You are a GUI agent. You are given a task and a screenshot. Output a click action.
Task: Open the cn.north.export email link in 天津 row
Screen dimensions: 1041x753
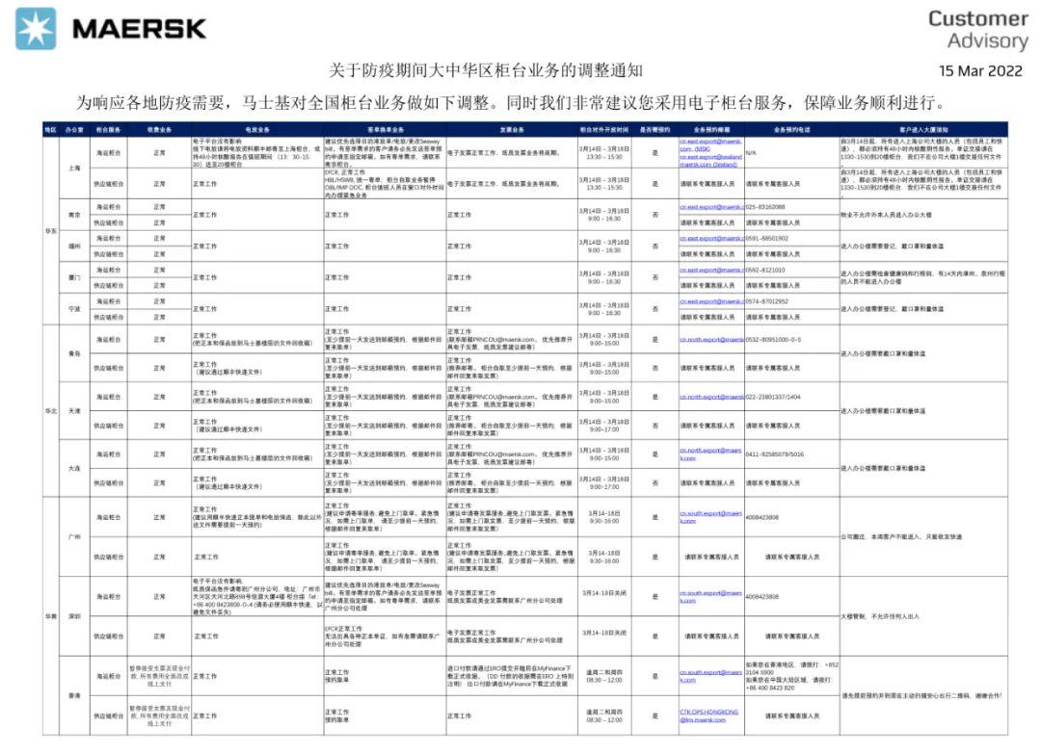[x=711, y=397]
